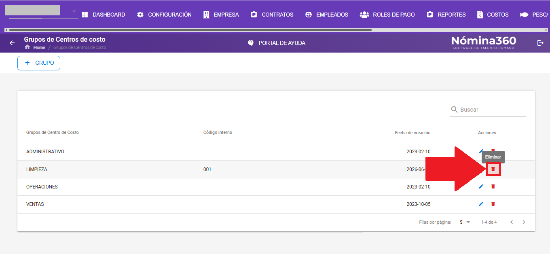Screen dimensions: 550x254
Task: Open the Configuración menu
Action: 164,15
